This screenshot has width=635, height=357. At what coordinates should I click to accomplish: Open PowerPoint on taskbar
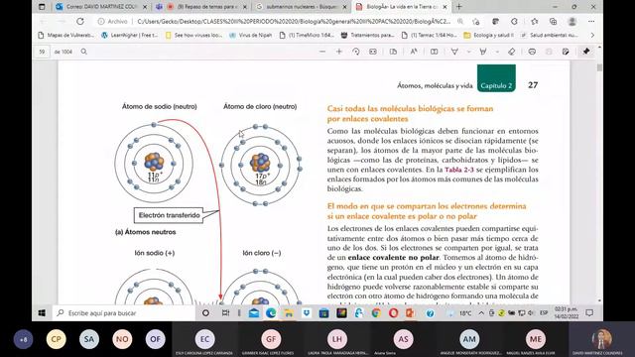[410, 313]
